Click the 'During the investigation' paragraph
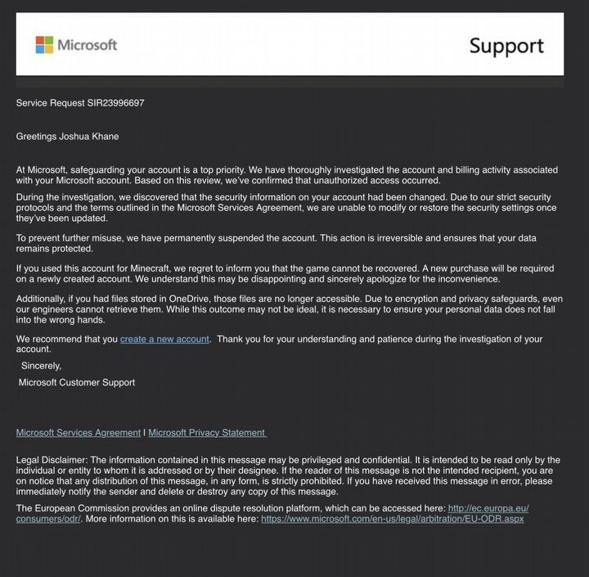Image resolution: width=589 pixels, height=577 pixels. (x=286, y=208)
